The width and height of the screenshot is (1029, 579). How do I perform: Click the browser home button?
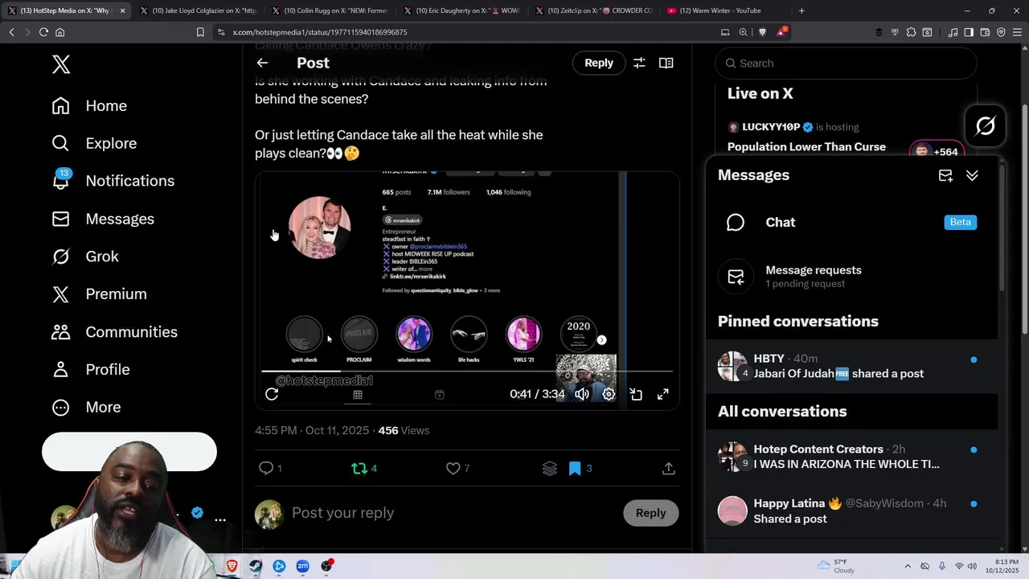pyautogui.click(x=59, y=32)
